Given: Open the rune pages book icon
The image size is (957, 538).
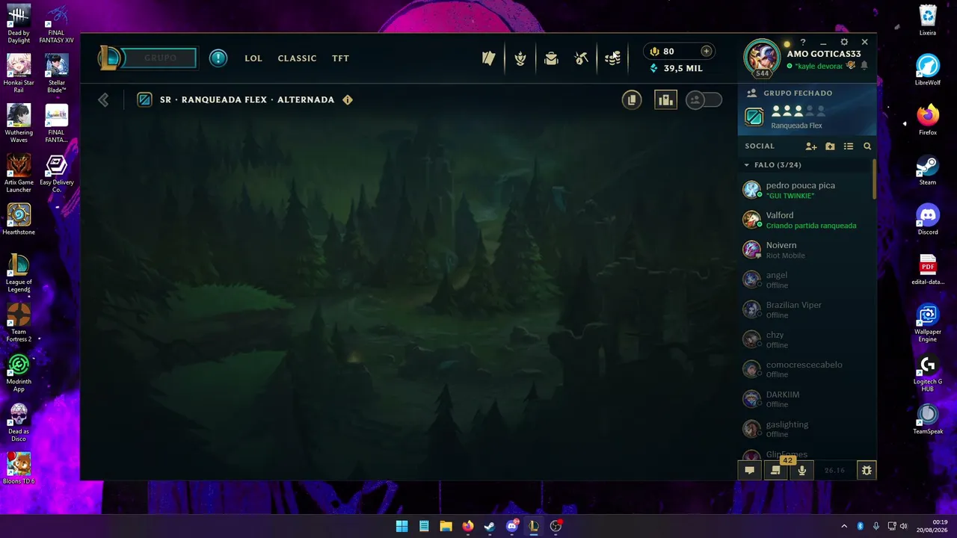Looking at the screenshot, I should pyautogui.click(x=632, y=99).
